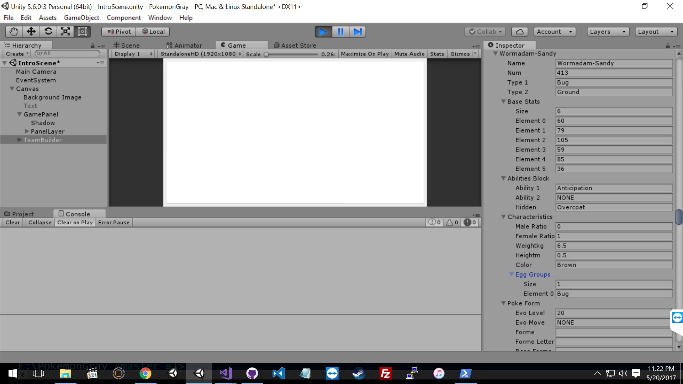Click the Ability 1 Anticipation field
This screenshot has width=683, height=384.
614,188
